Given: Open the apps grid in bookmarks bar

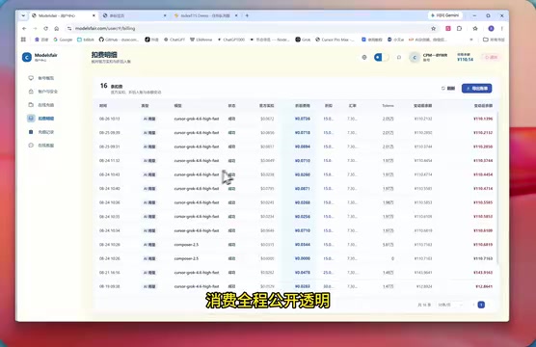Looking at the screenshot, I should (x=23, y=40).
